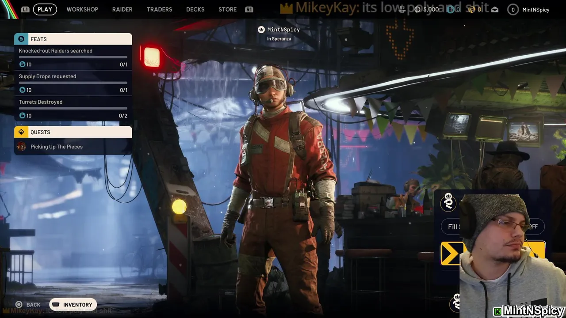Click the progress bar under Turrets Destroyed
566x318 pixels.
(73, 108)
